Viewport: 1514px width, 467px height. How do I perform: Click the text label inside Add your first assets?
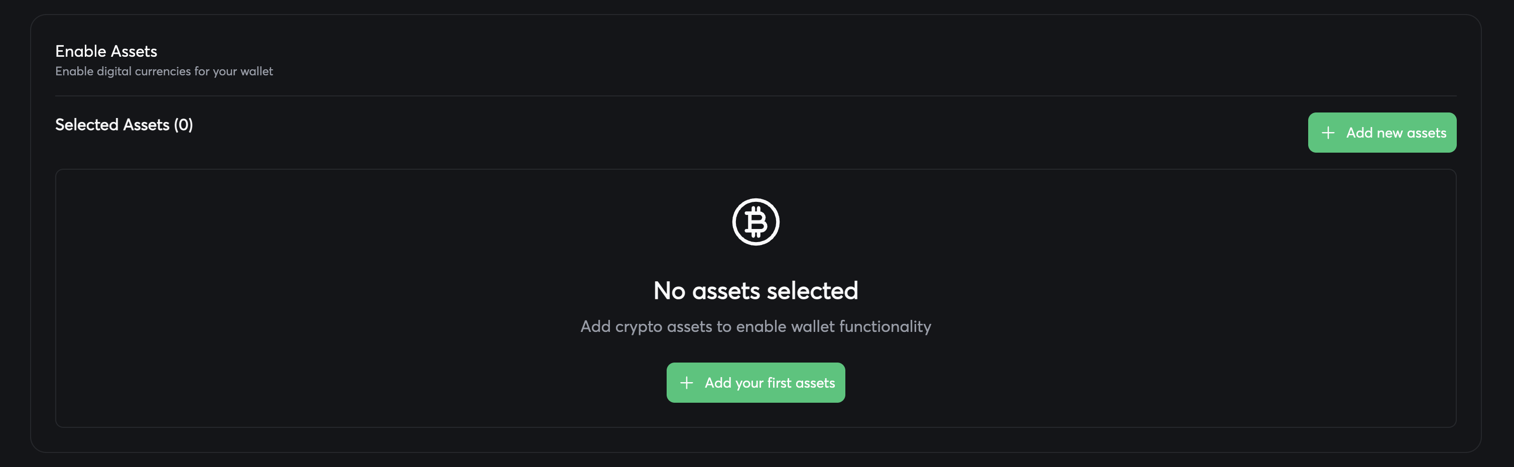770,383
